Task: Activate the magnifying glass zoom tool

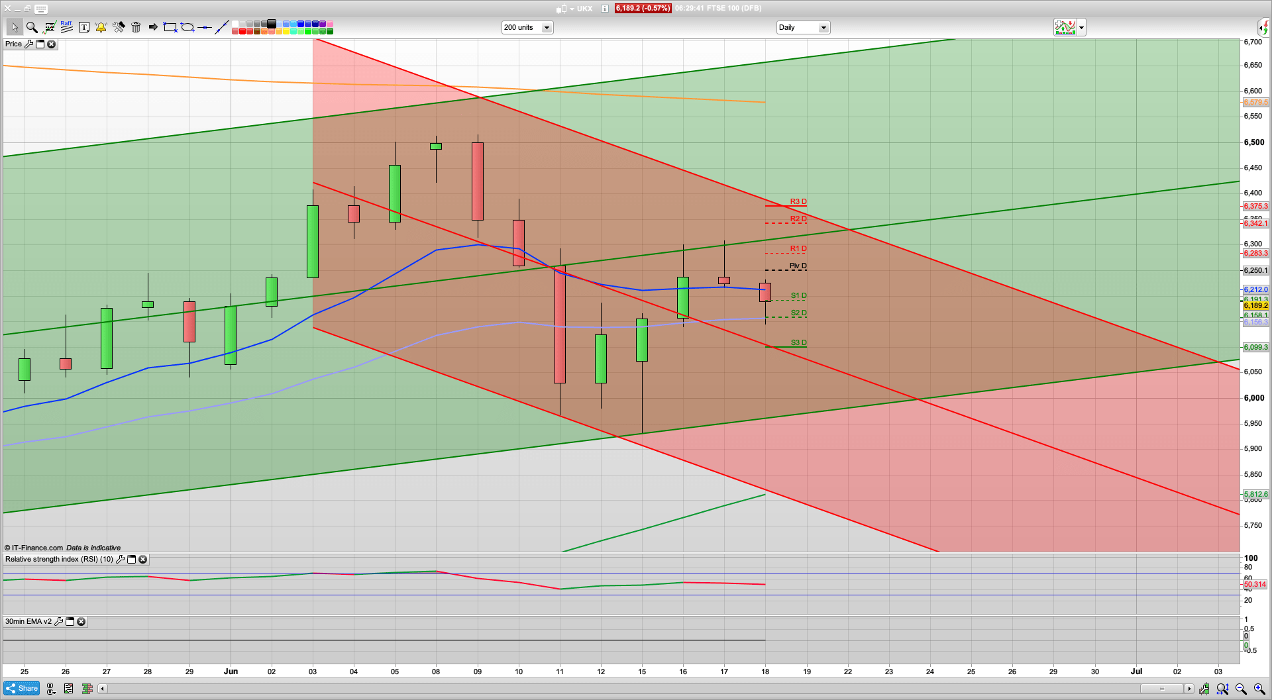Action: 31,27
